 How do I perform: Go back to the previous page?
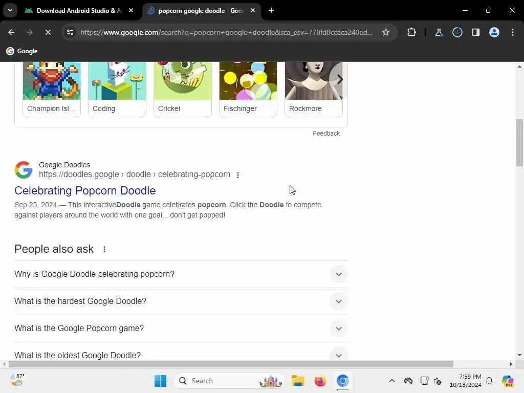tap(11, 32)
